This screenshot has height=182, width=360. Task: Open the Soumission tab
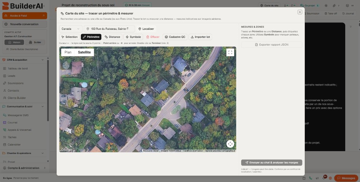pyautogui.click(x=311, y=14)
